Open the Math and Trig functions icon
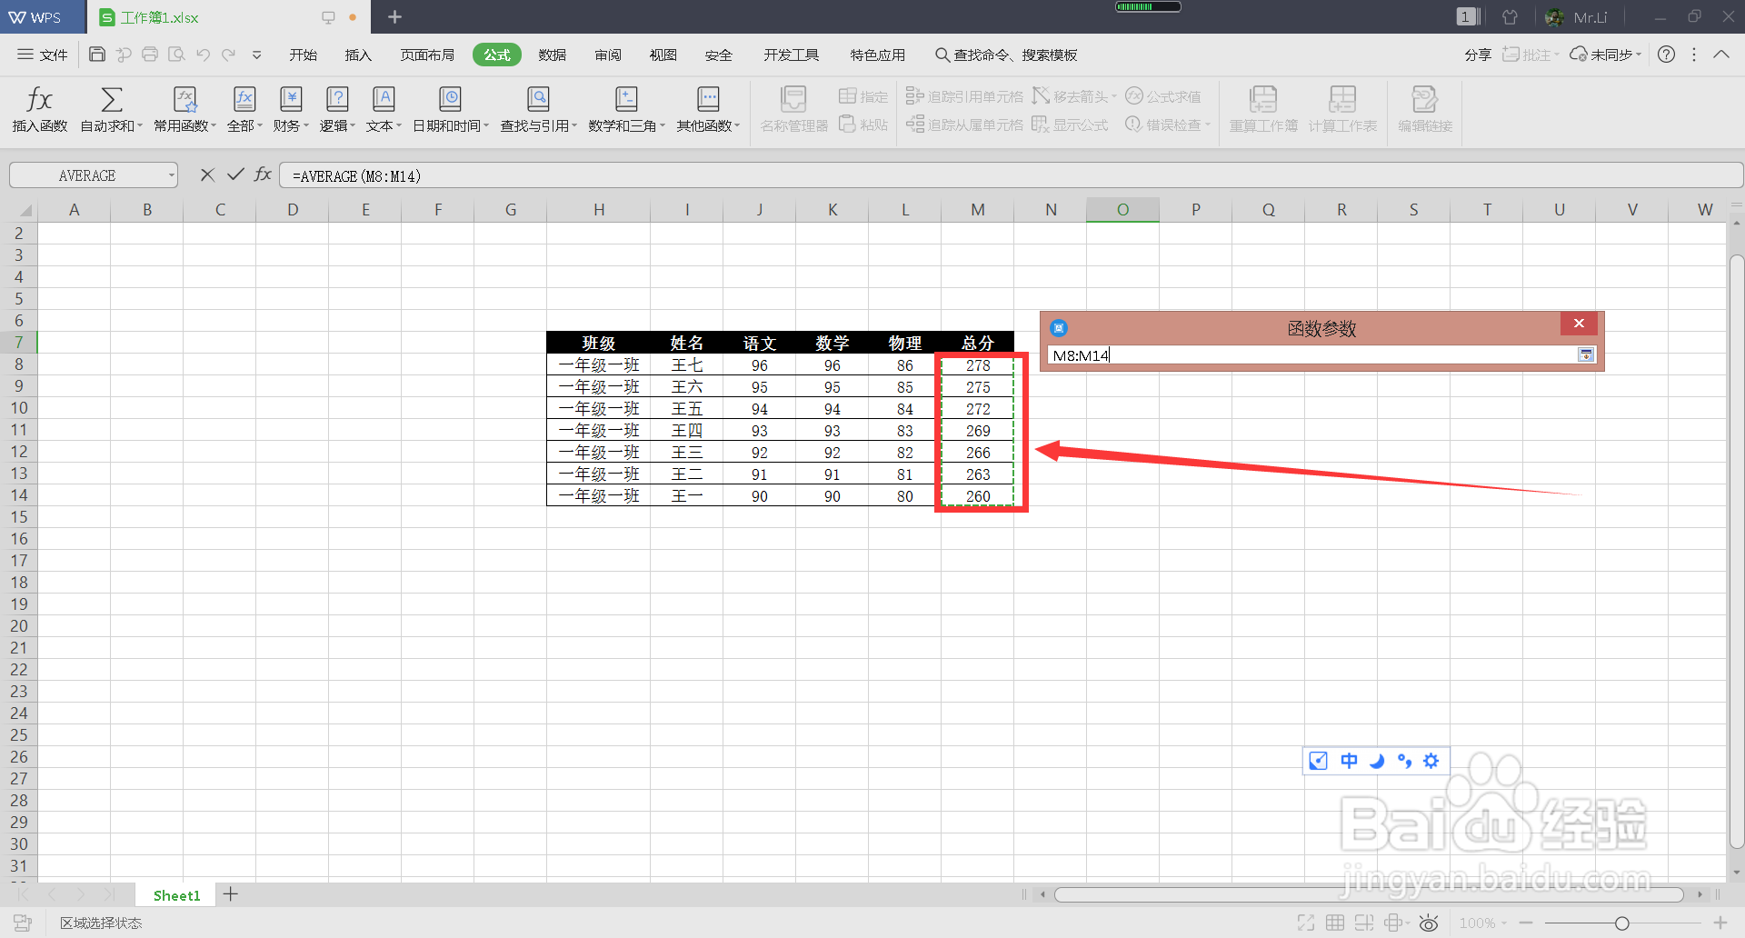The height and width of the screenshot is (938, 1745). (x=626, y=99)
